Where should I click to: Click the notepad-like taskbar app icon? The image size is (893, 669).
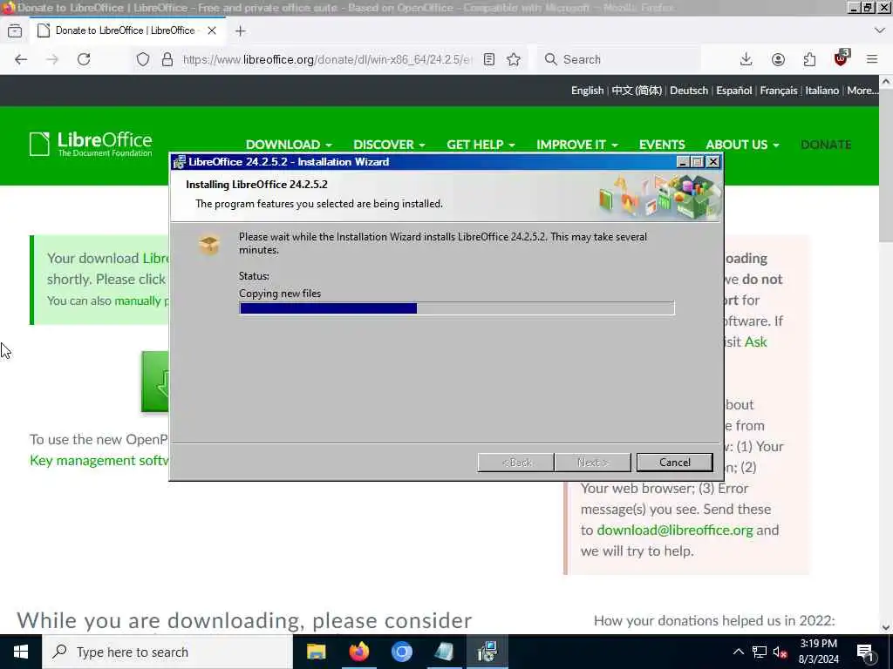coord(444,652)
